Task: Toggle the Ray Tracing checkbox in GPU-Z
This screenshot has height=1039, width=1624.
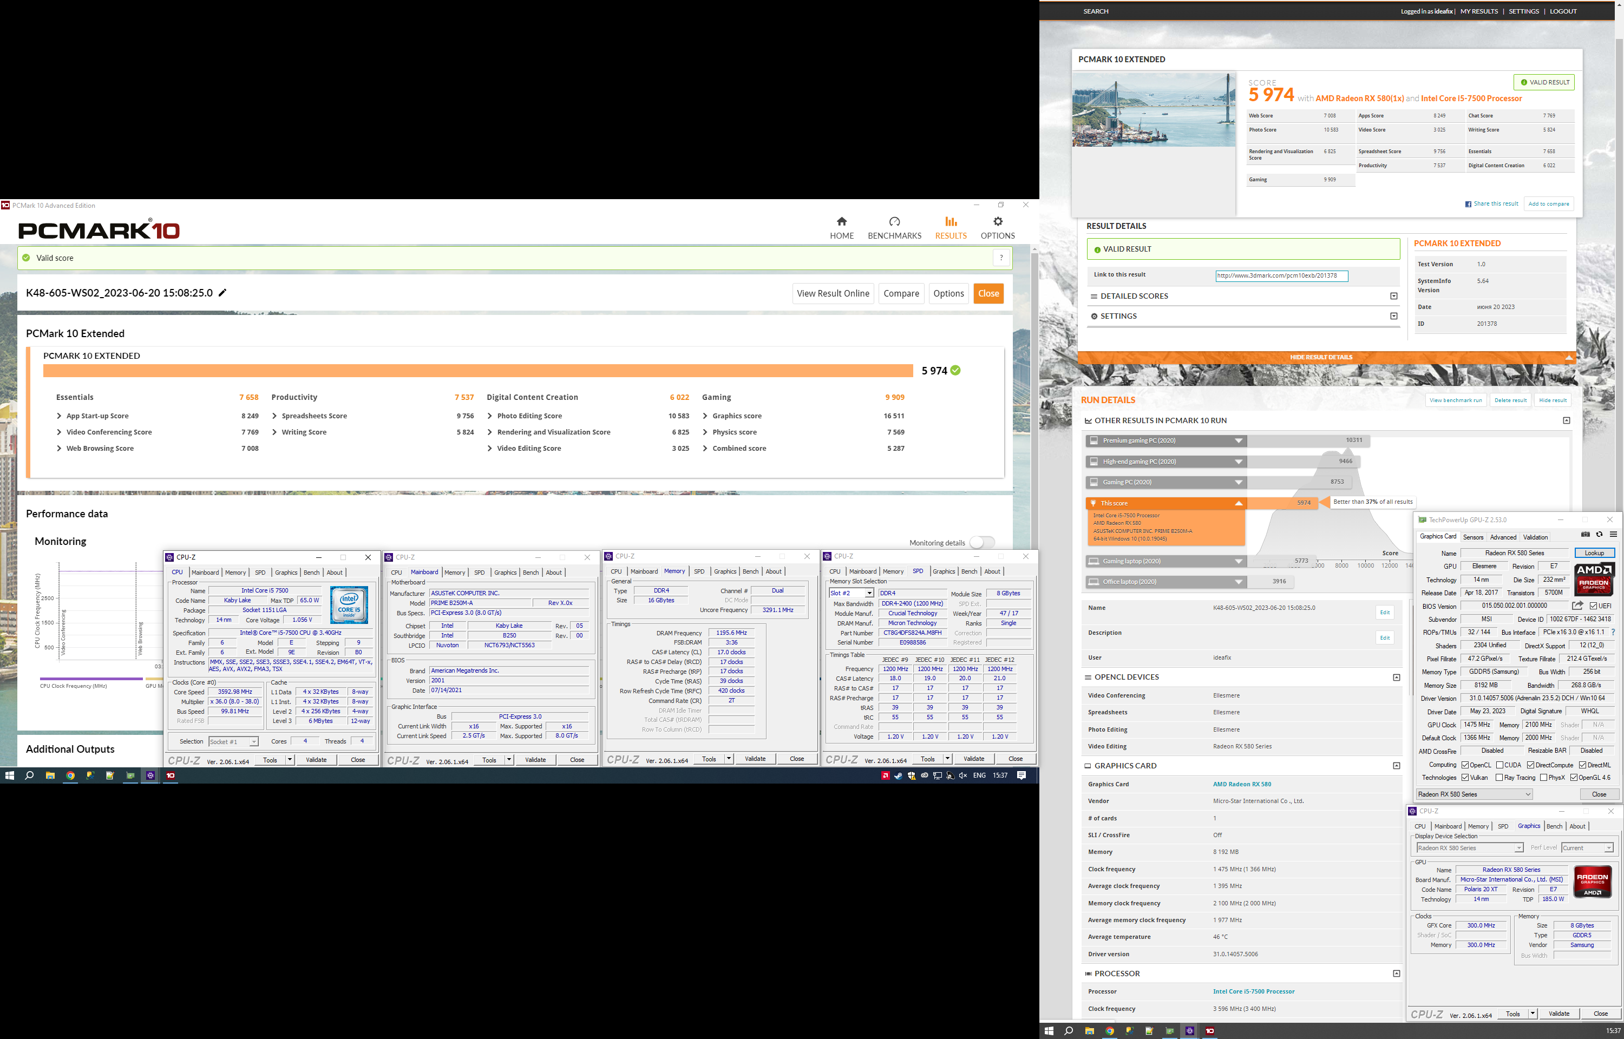Action: pos(1499,778)
